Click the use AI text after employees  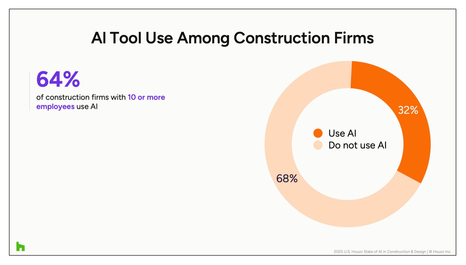[87, 107]
